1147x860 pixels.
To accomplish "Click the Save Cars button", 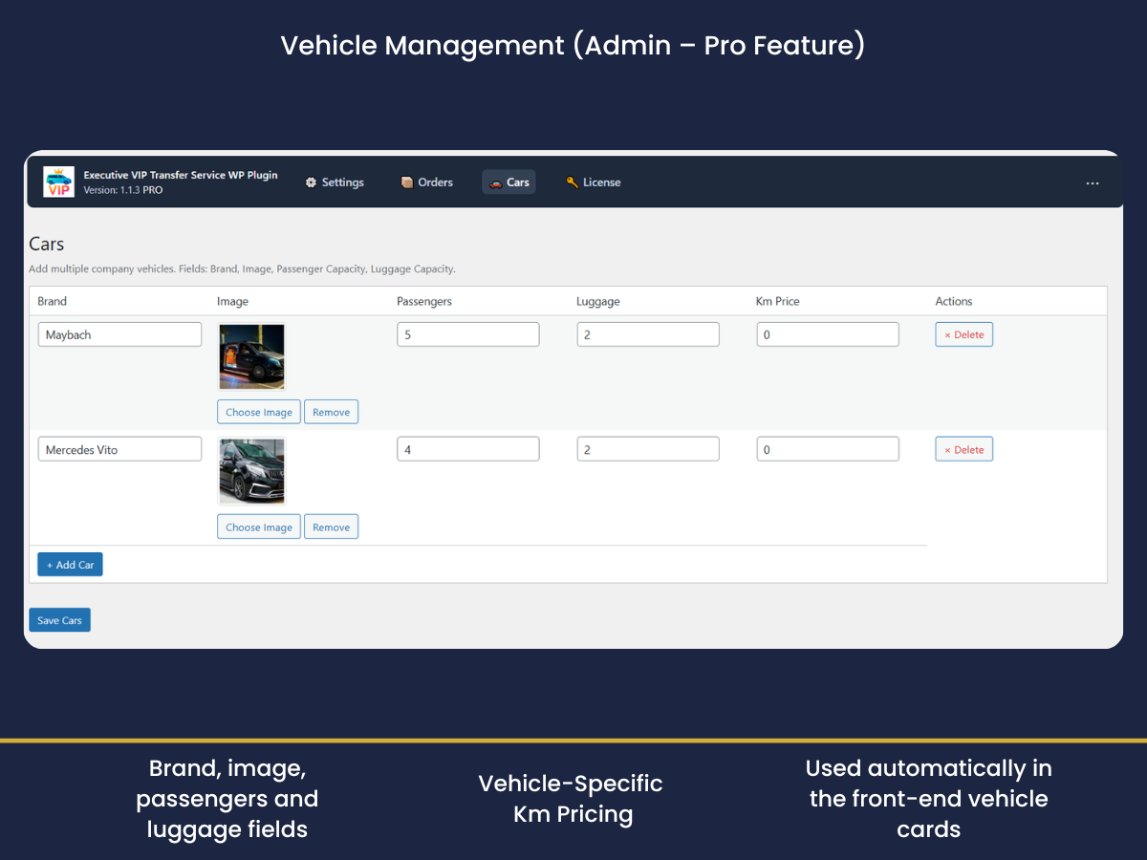I will point(59,620).
